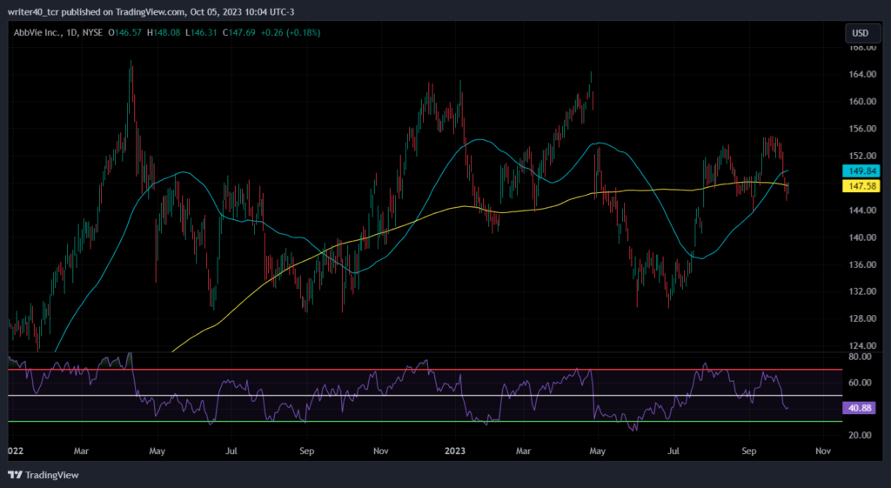Viewport: 891px width, 488px height.
Task: Click the red RSI overbought line
Action: pos(425,370)
